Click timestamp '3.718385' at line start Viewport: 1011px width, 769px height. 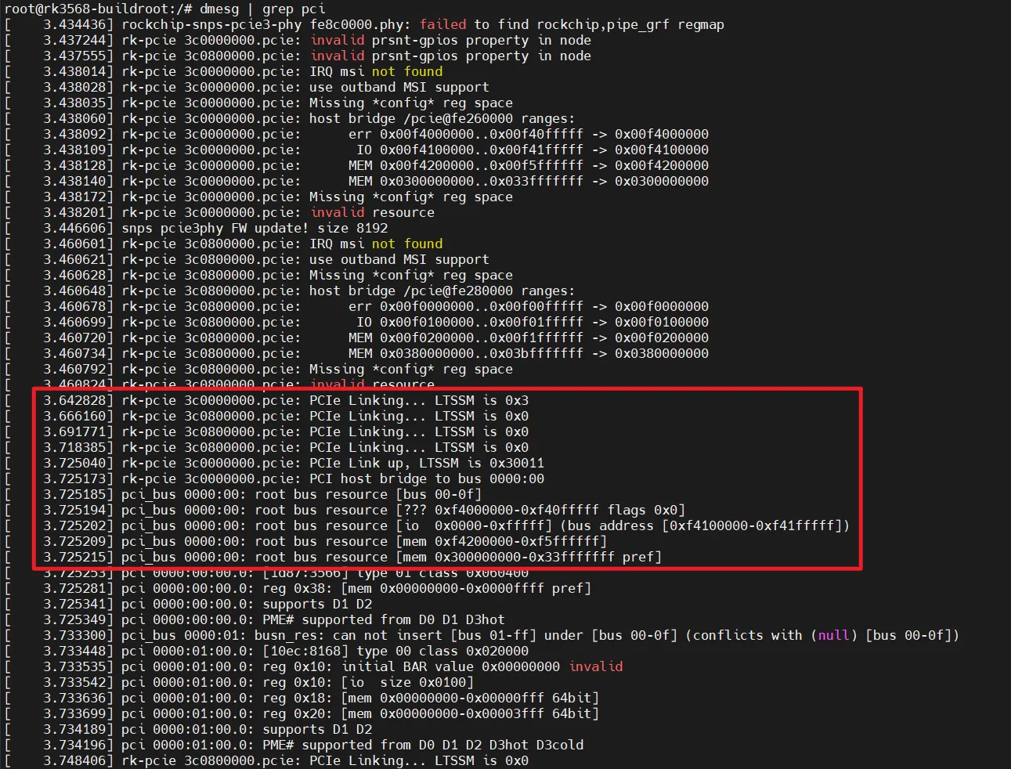point(74,447)
